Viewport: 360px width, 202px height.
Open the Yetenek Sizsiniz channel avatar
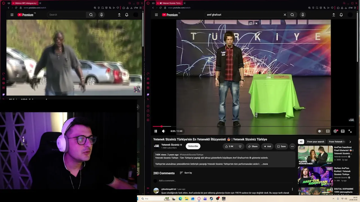click(156, 146)
